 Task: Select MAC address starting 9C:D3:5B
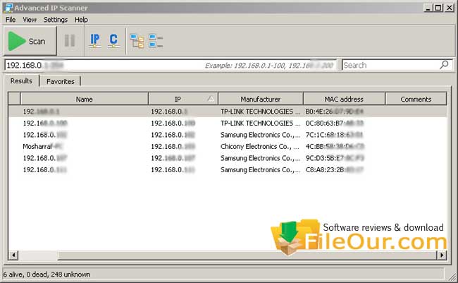click(335, 158)
